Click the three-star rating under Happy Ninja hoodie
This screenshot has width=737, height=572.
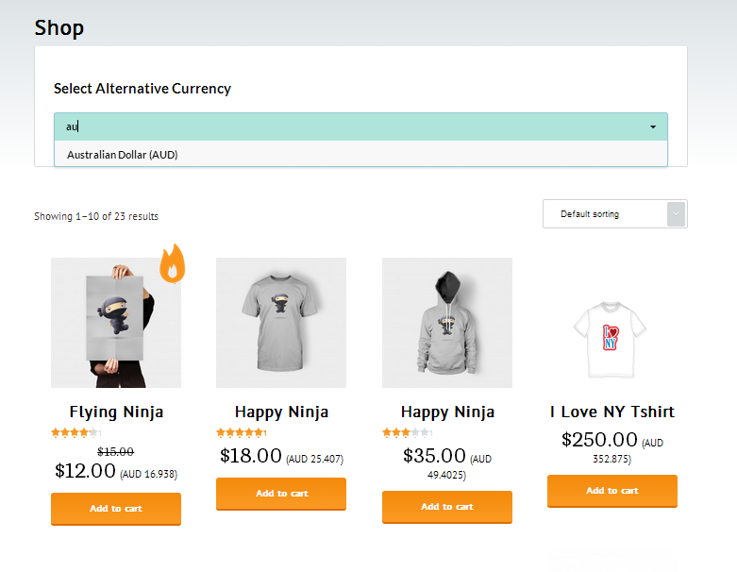coord(407,432)
